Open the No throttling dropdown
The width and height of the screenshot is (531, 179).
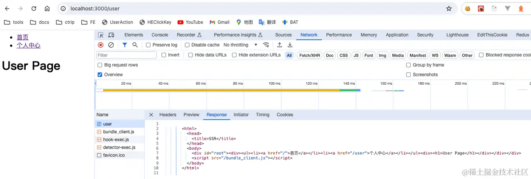(241, 45)
